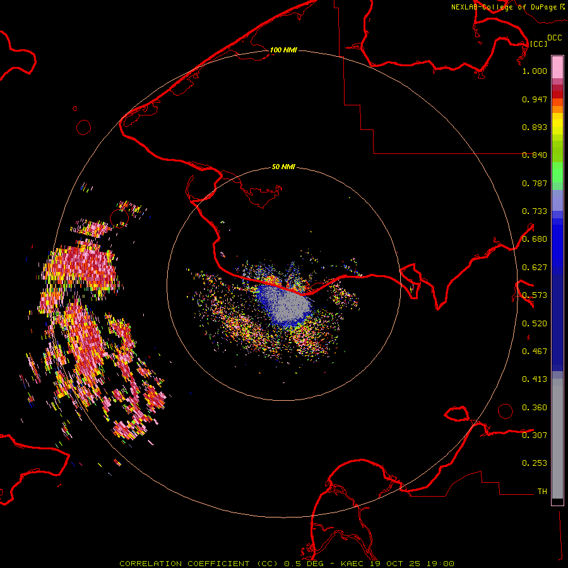Click the 0.360 scale value
Viewport: 568px width, 568px height.
[x=535, y=408]
